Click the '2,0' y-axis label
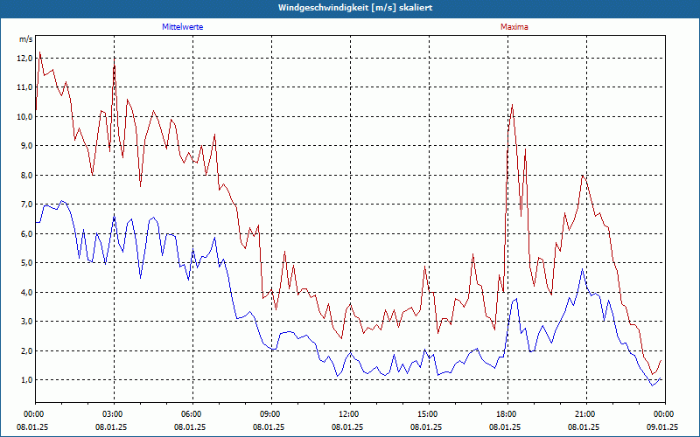The height and width of the screenshot is (437, 700). [26, 350]
